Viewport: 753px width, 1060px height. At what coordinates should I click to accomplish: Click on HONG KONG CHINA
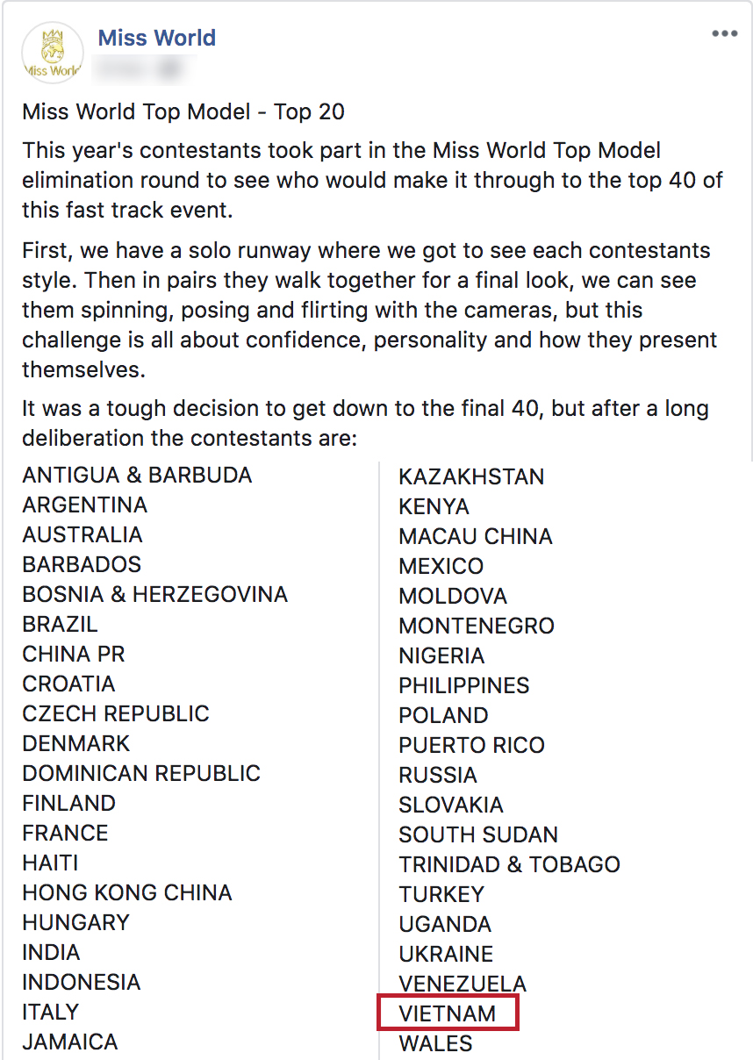pyautogui.click(x=127, y=893)
